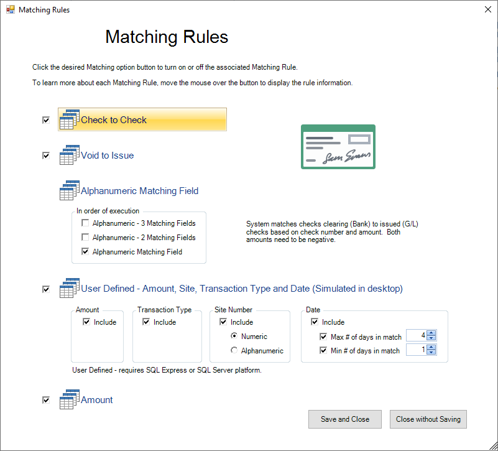498x451 pixels.
Task: Toggle Include checkbox under Transaction Type
Action: coord(146,322)
